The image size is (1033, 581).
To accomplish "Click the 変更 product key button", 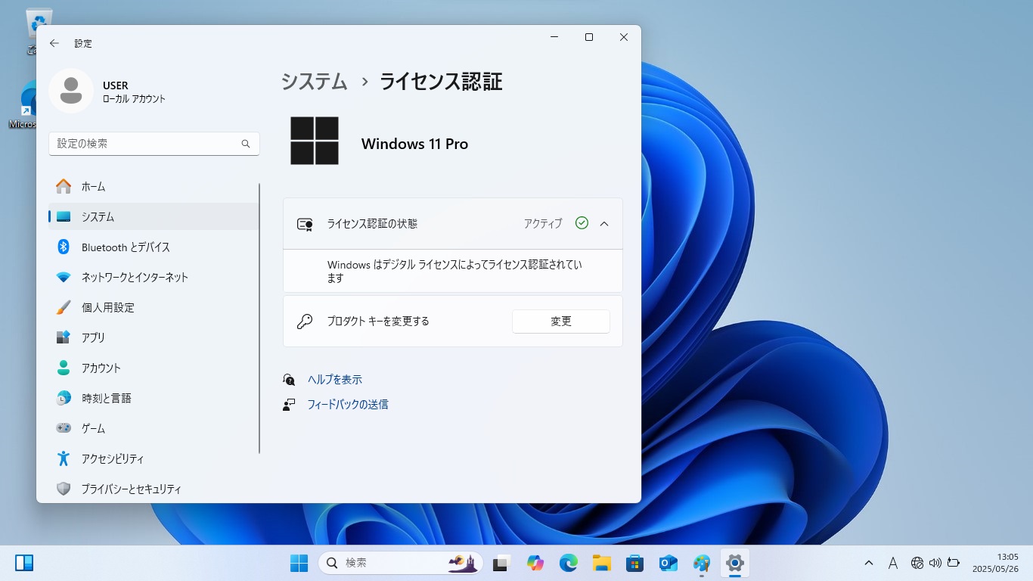I will pyautogui.click(x=561, y=322).
